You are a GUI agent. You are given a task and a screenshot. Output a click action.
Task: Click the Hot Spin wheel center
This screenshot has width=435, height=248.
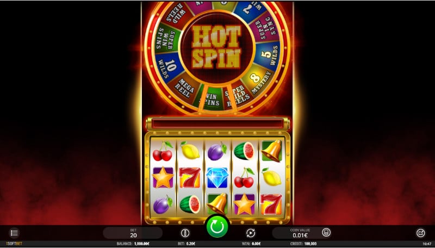216,47
